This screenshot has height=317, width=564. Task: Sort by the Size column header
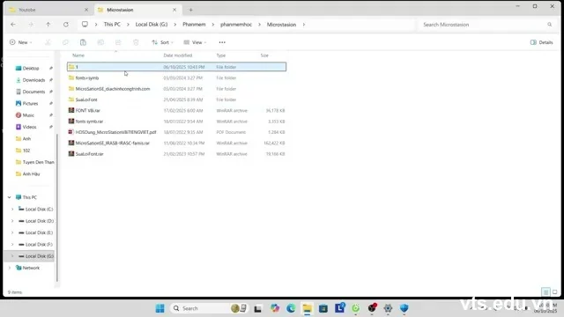264,55
